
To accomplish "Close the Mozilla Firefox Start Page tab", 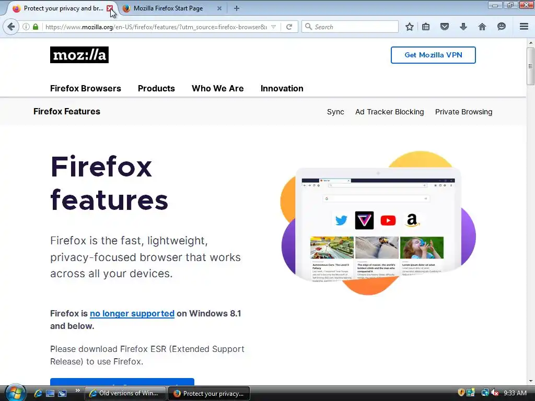I will point(219,8).
